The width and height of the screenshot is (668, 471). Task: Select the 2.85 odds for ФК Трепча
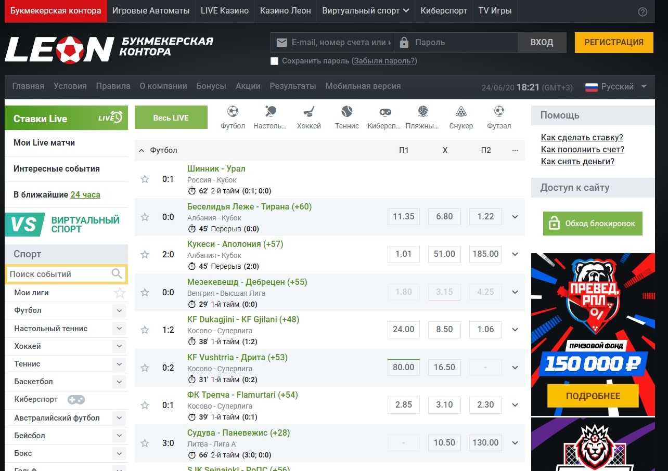[403, 404]
